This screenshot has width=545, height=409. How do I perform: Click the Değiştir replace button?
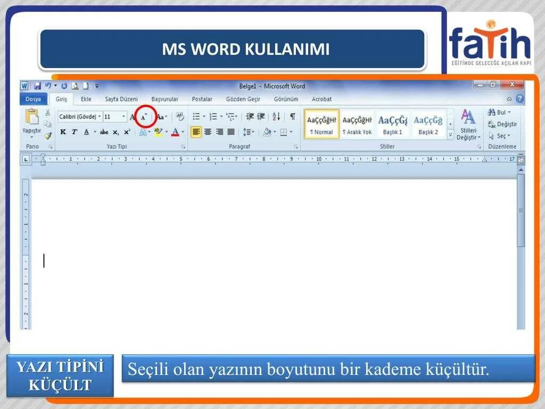[502, 124]
